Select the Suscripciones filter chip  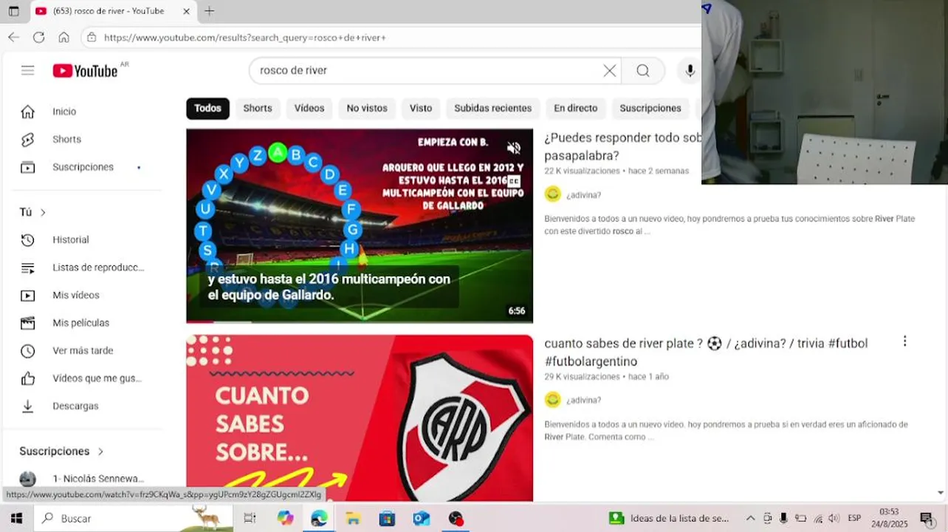coord(650,109)
